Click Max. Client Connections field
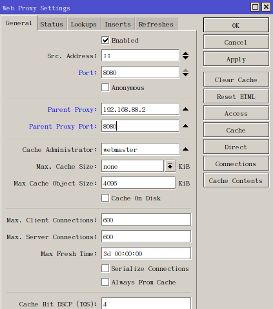 coord(146,220)
